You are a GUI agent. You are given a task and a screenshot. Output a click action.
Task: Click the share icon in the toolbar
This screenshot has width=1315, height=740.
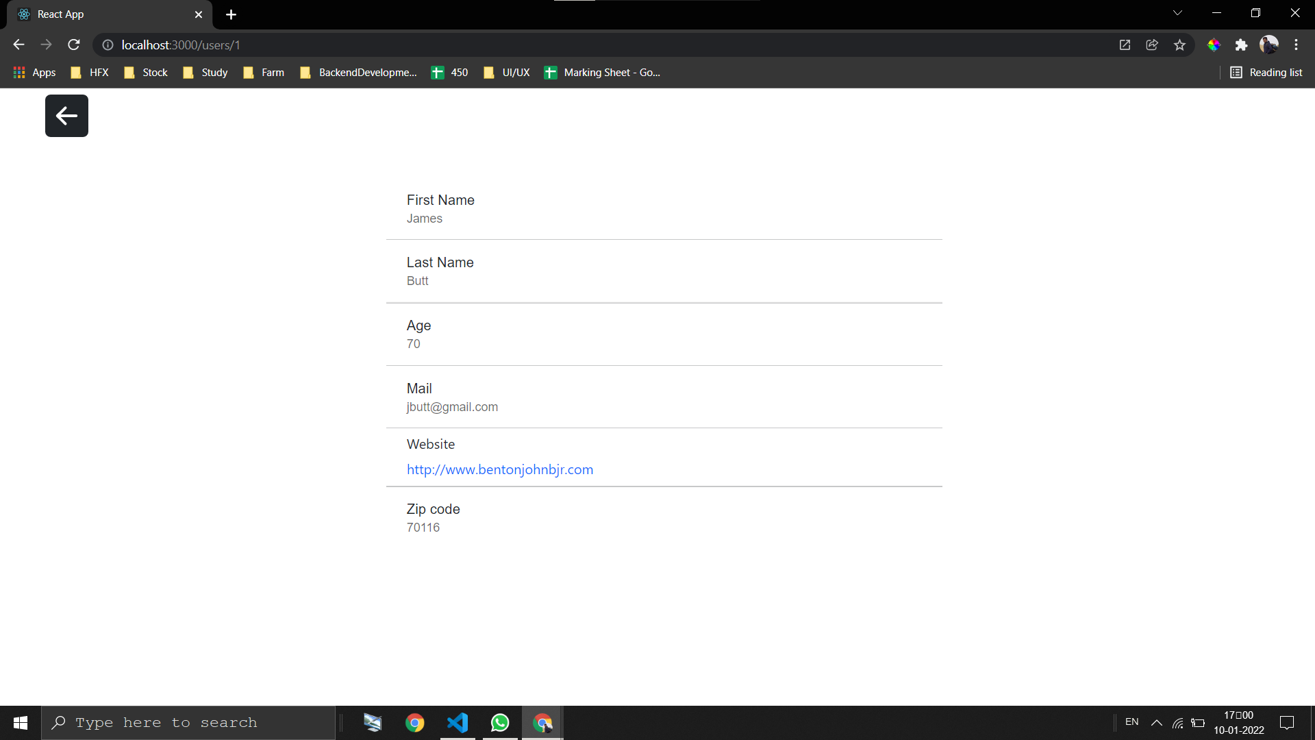tap(1151, 45)
